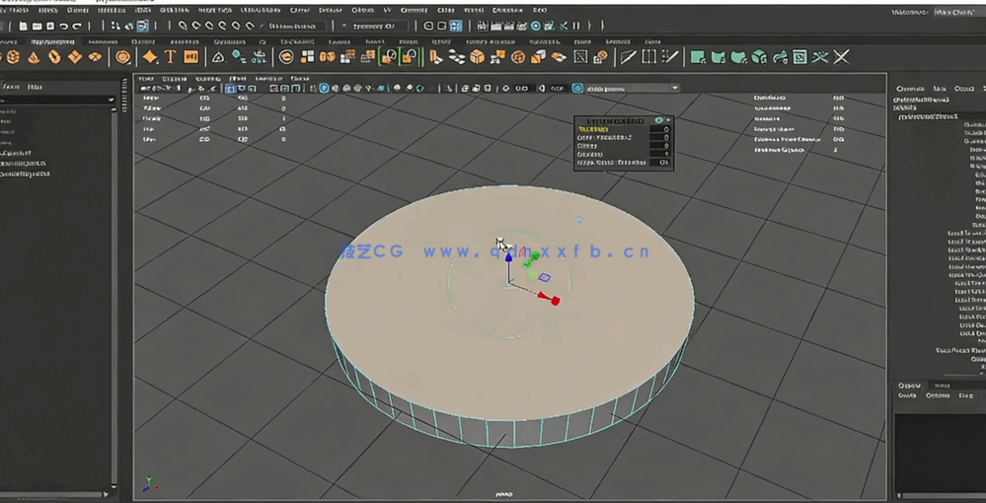986x503 pixels.
Task: Click the Undo button in the status line
Action: click(x=64, y=26)
